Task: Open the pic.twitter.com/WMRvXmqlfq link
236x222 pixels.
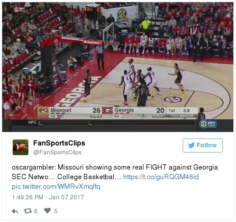Action: pyautogui.click(x=56, y=187)
